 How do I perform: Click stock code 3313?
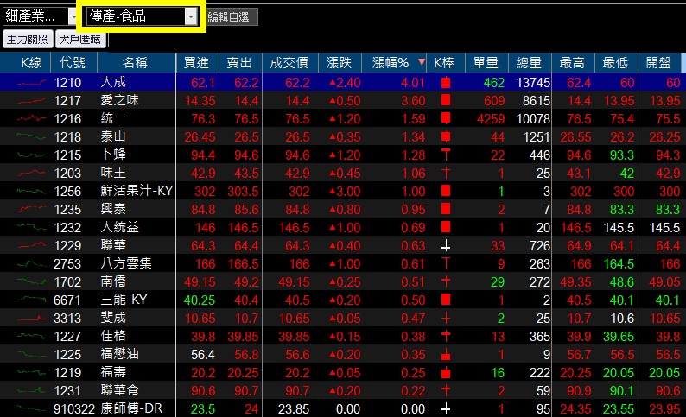pyautogui.click(x=67, y=319)
